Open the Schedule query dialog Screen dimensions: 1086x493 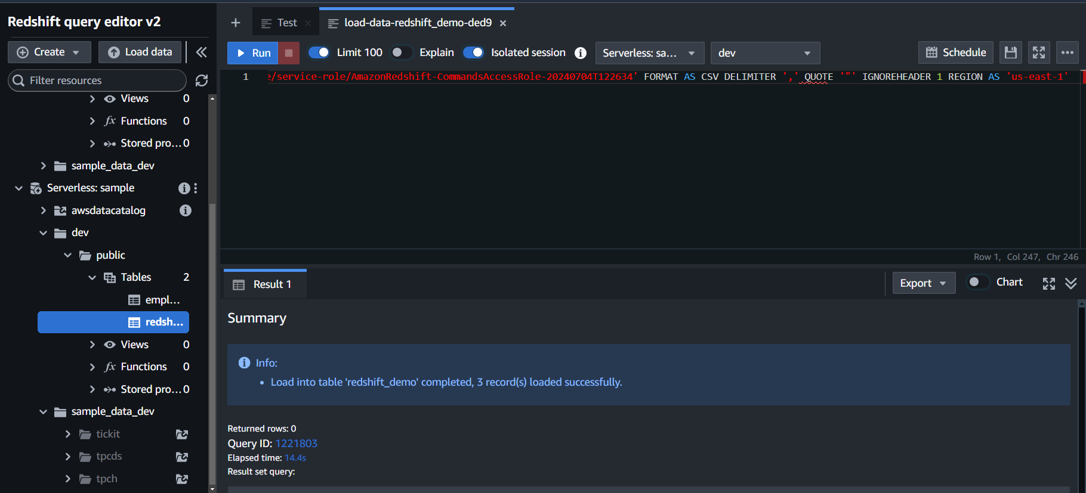pyautogui.click(x=956, y=52)
